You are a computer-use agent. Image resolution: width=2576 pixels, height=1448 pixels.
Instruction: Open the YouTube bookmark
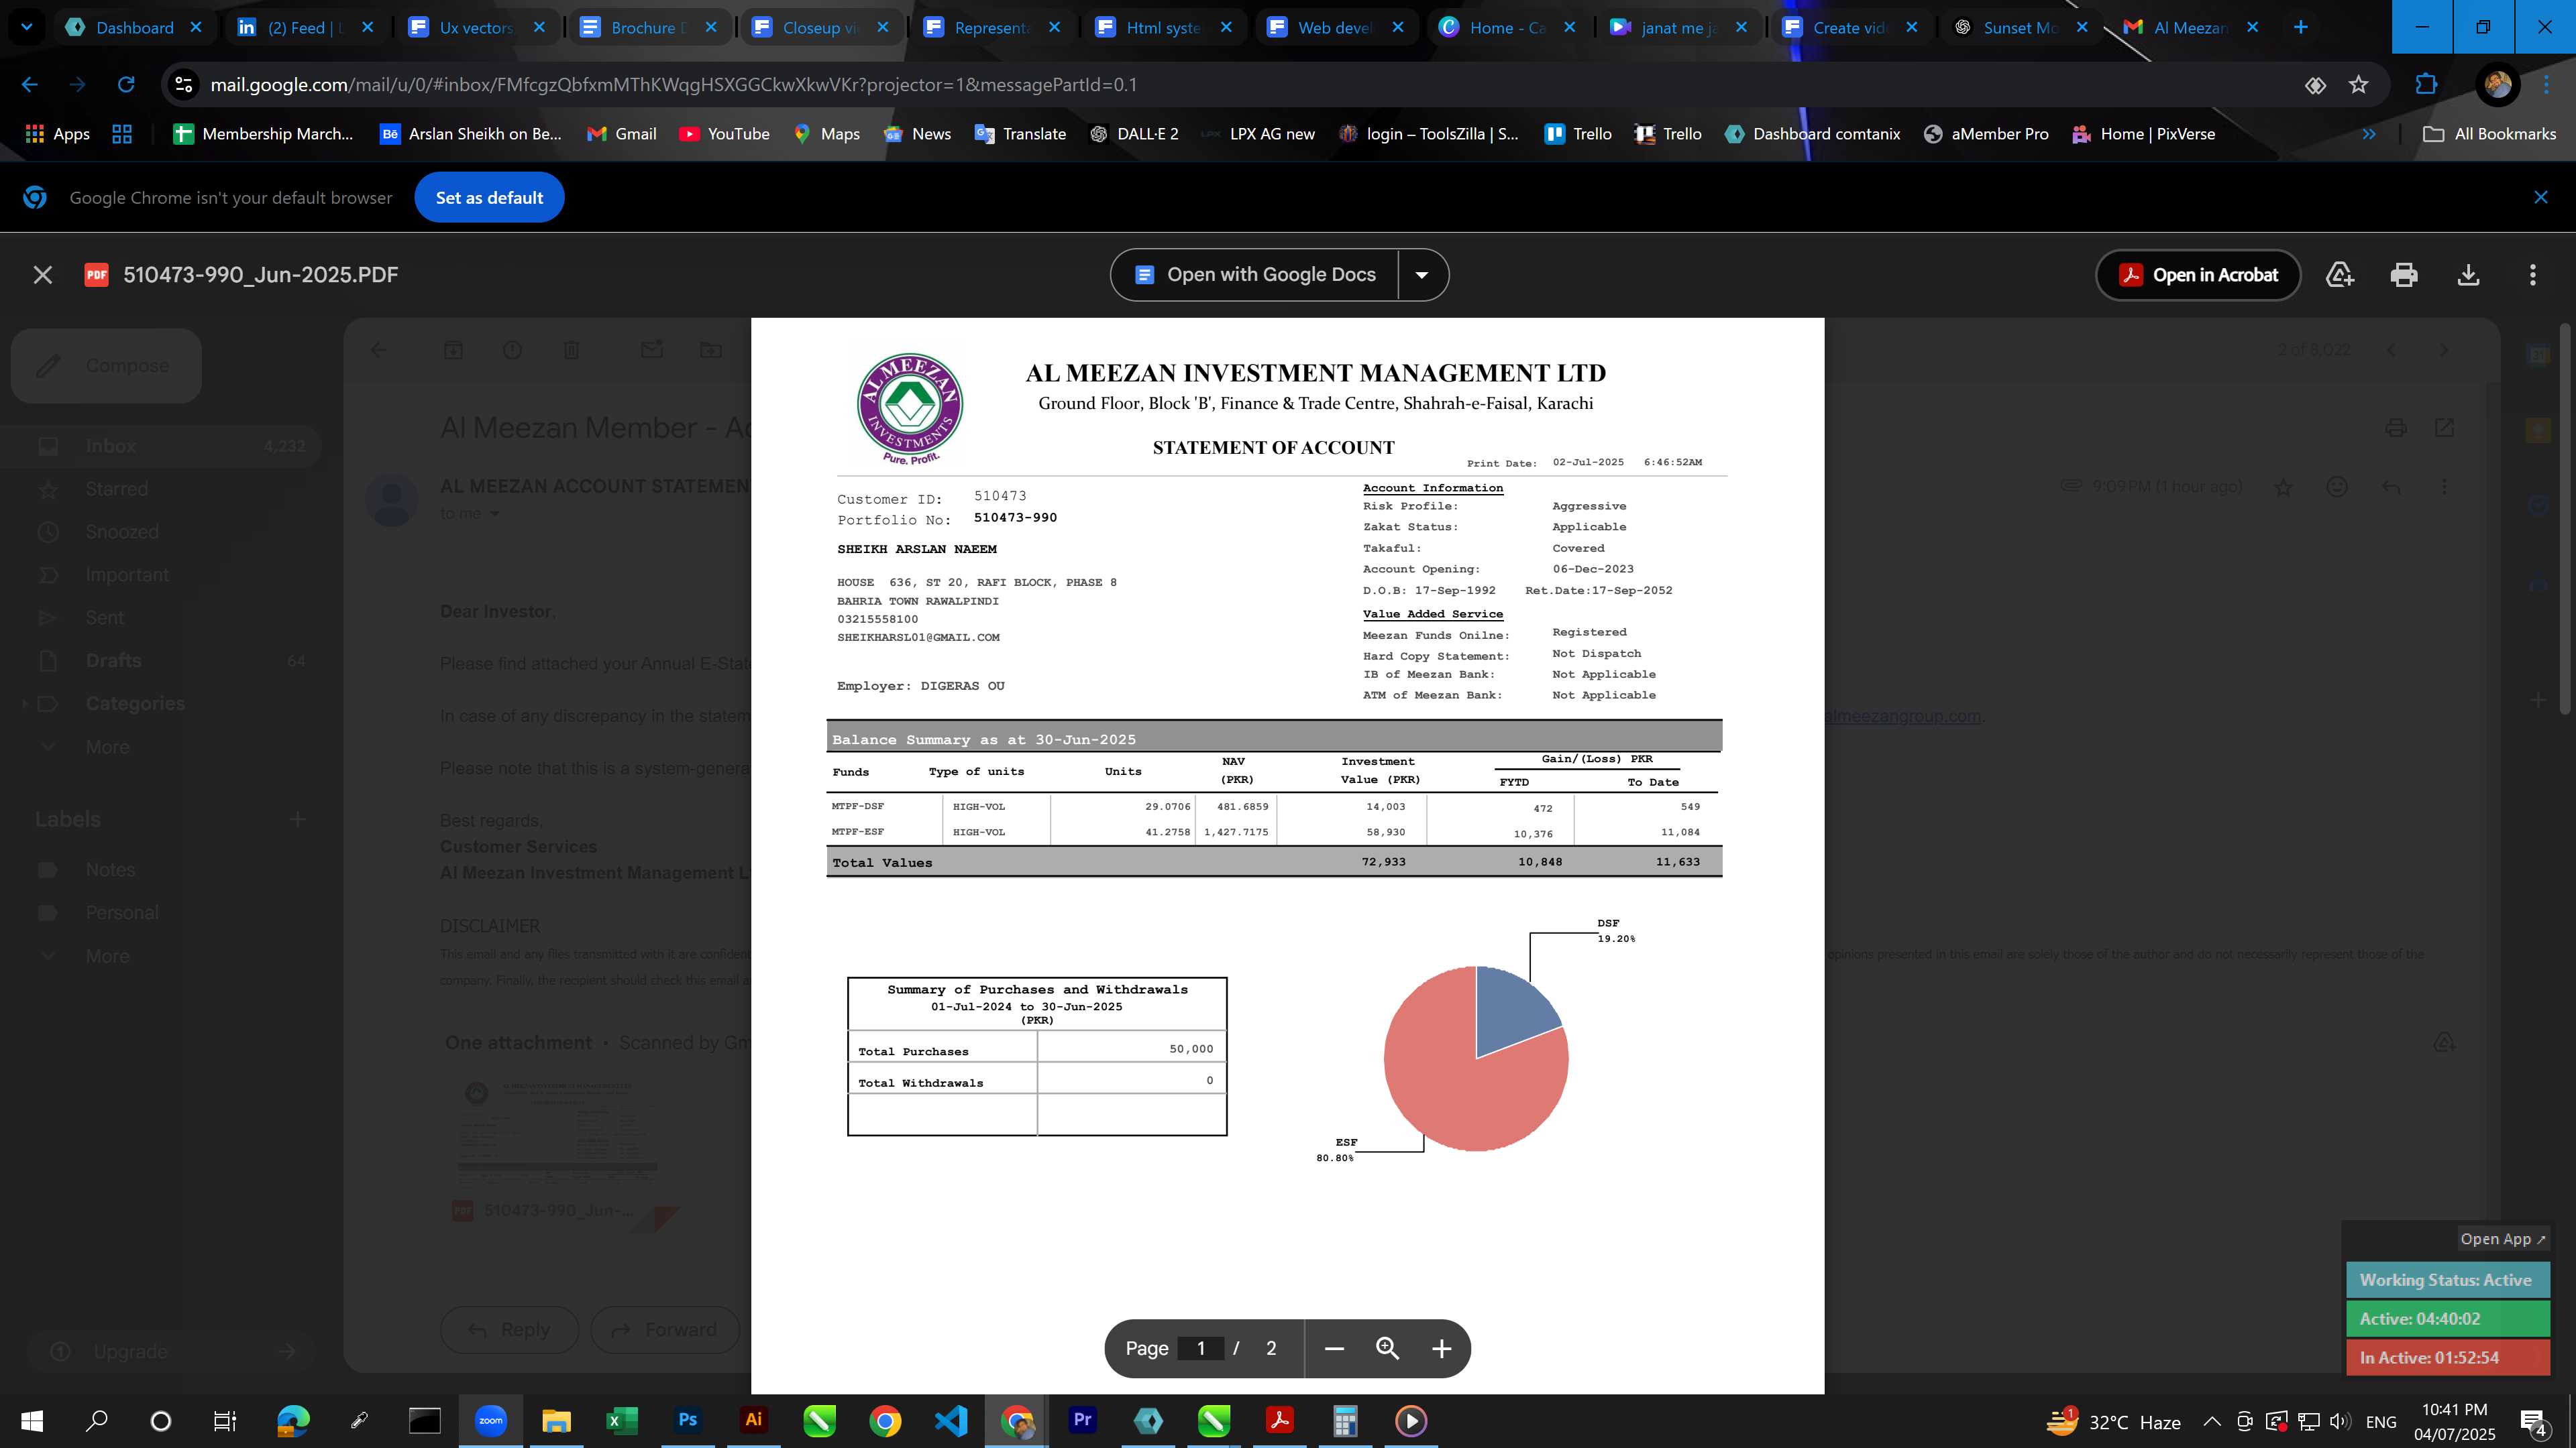click(724, 134)
